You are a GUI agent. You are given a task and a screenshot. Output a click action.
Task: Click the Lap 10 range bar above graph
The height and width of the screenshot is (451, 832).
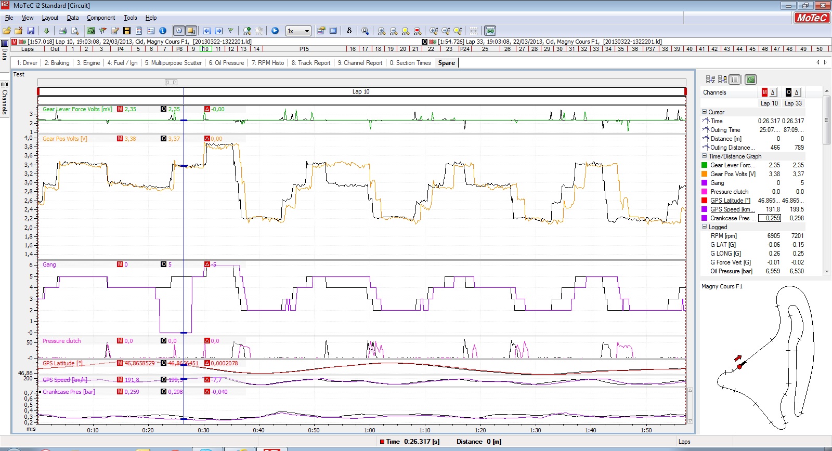tap(361, 91)
